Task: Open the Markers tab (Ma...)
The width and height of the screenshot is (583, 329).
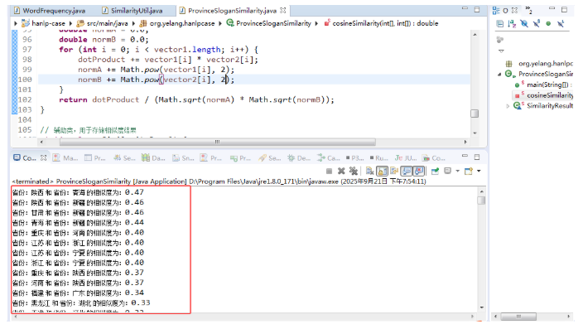Action: (65, 157)
